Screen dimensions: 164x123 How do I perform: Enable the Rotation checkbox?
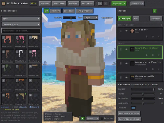[102, 118]
